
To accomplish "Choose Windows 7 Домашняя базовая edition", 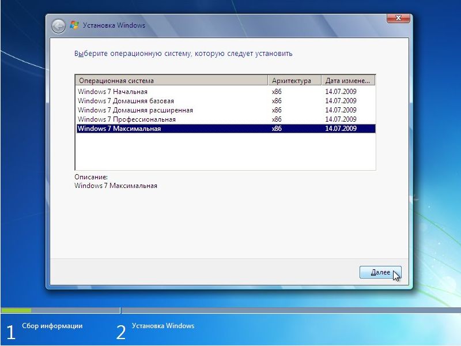I will [x=126, y=101].
